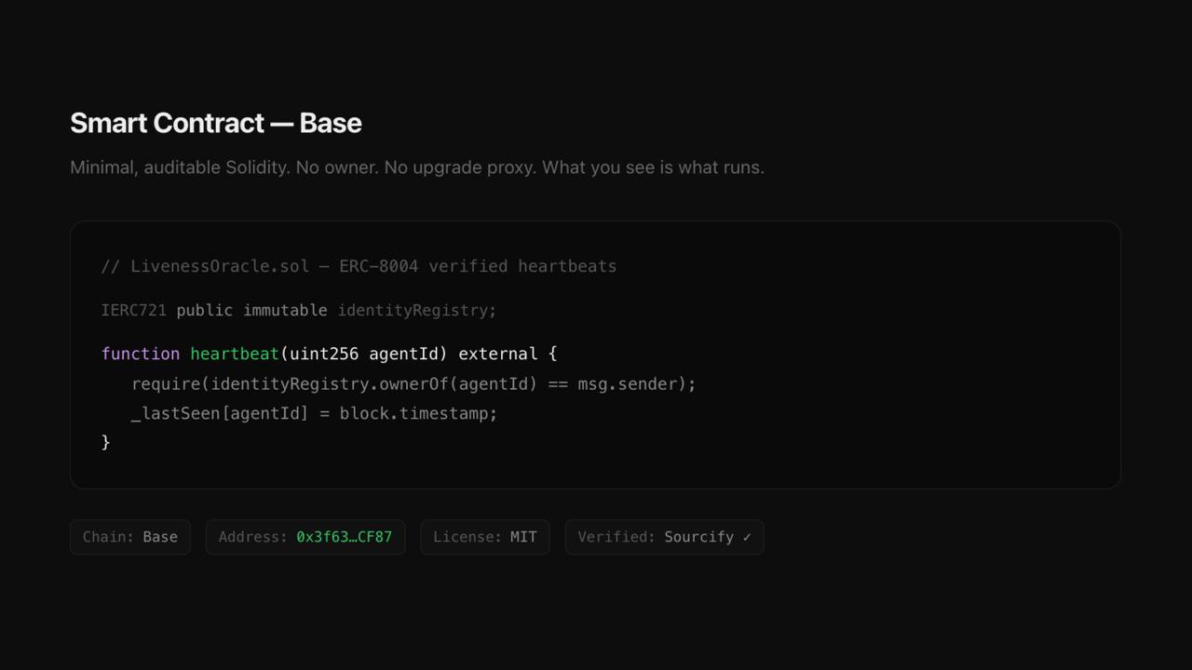Click the License: MIT badge
Image resolution: width=1192 pixels, height=670 pixels.
(x=485, y=537)
